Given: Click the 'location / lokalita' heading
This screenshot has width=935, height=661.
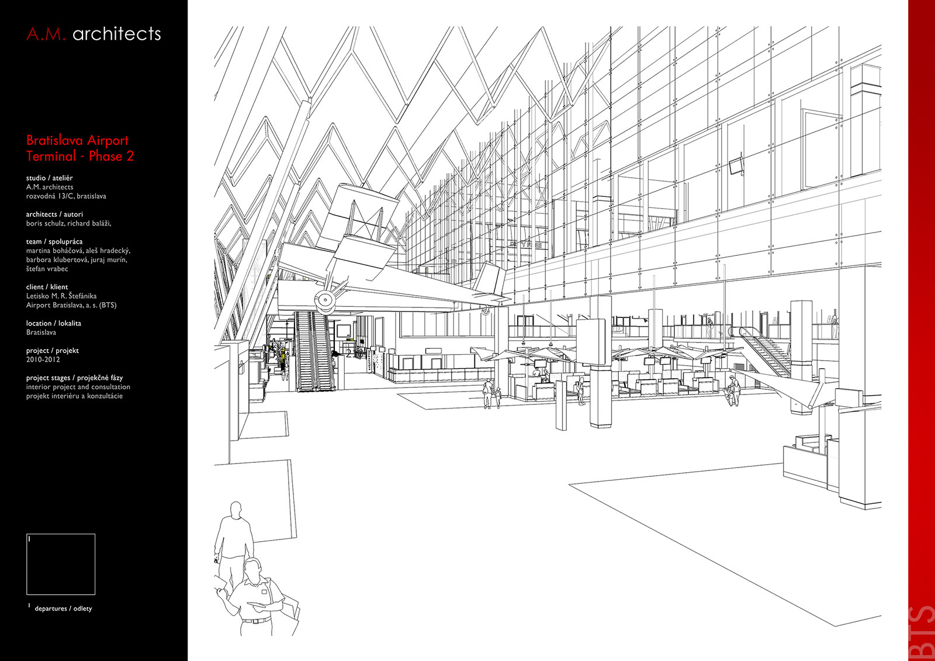Looking at the screenshot, I should (x=53, y=323).
